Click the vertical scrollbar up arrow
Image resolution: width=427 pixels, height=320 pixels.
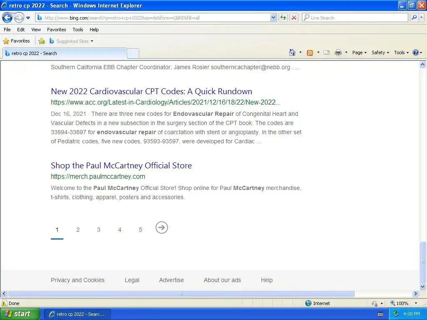click(x=423, y=64)
